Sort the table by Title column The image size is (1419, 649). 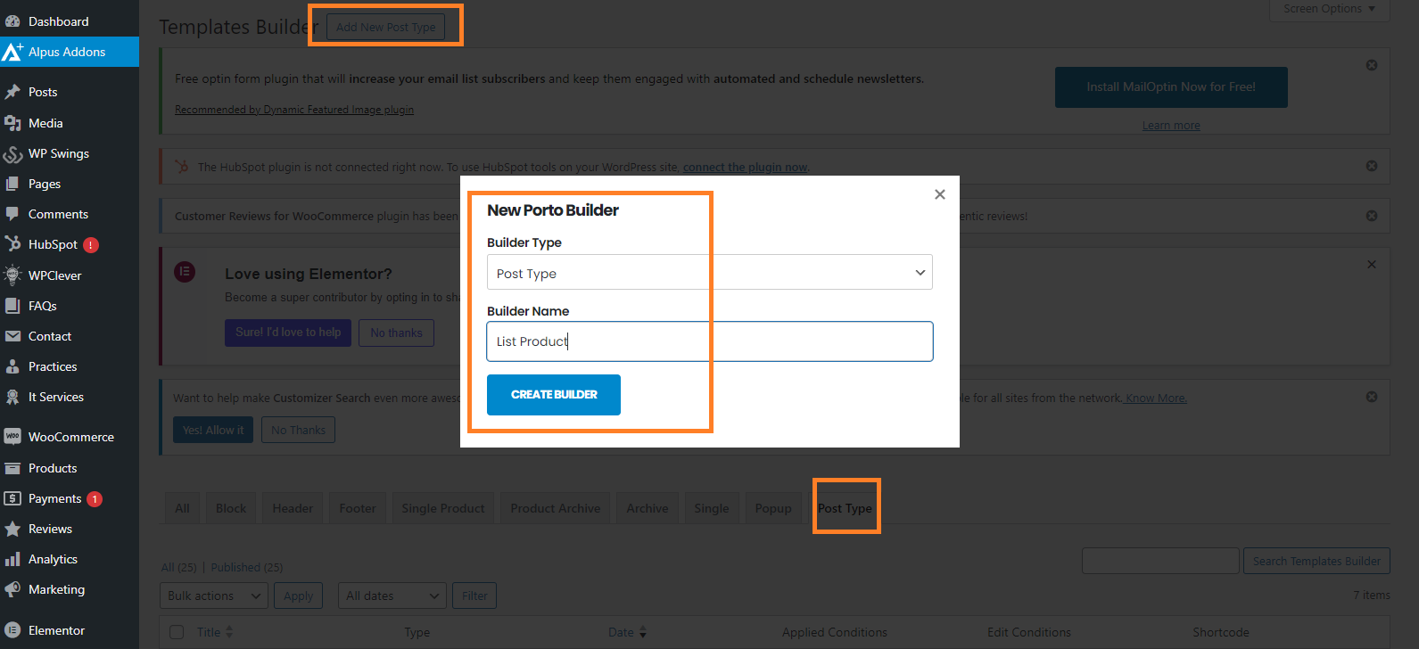[x=215, y=632]
